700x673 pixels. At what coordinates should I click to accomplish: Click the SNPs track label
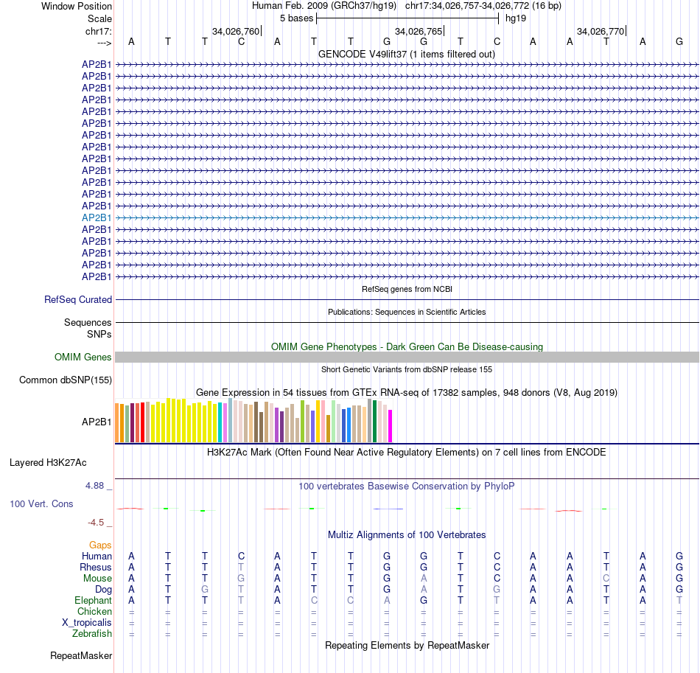click(x=99, y=334)
